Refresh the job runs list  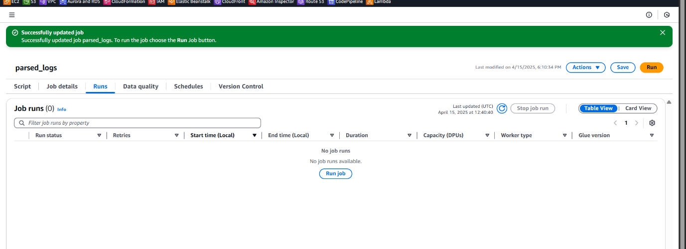pos(502,108)
